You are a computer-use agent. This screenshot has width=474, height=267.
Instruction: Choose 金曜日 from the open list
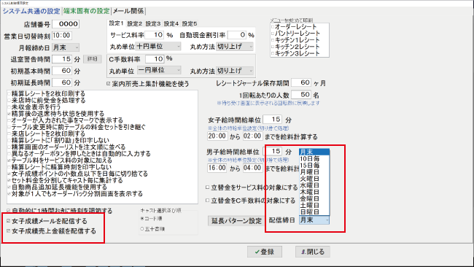click(x=314, y=198)
